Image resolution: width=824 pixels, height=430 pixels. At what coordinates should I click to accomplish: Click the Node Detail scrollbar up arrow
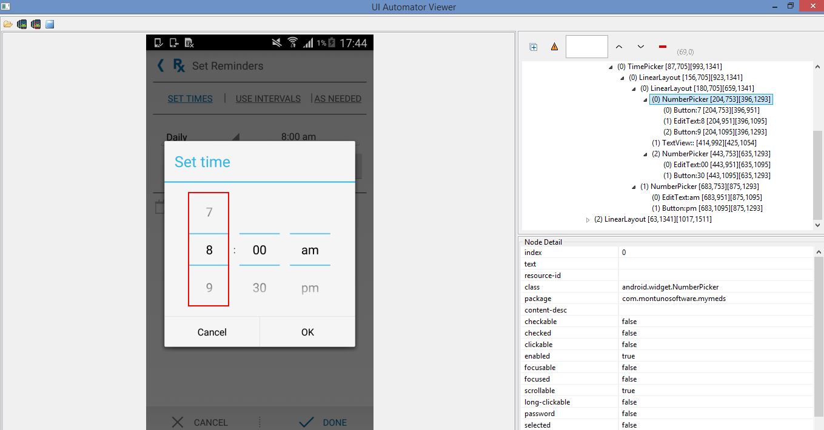[x=818, y=251]
